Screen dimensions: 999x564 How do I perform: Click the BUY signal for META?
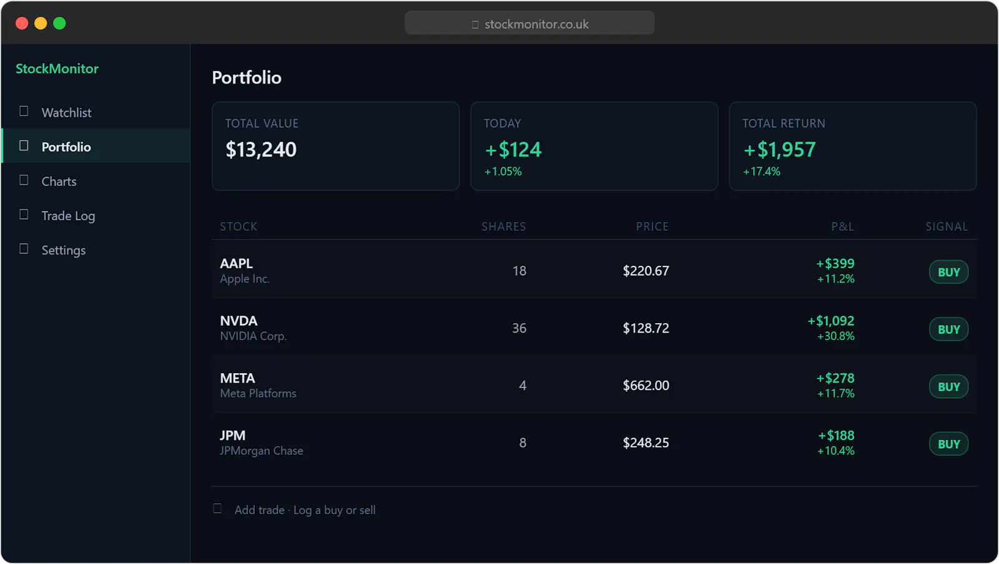click(948, 387)
